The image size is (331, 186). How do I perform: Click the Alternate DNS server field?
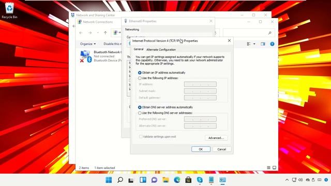pyautogui.click(x=200, y=126)
